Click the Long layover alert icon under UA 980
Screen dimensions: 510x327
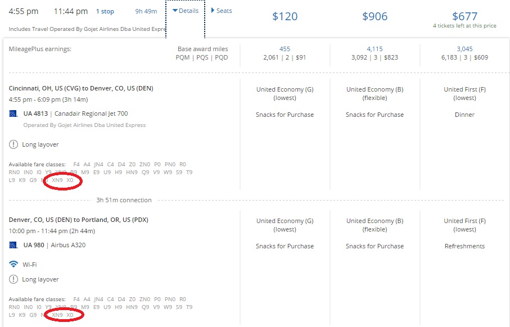(13, 279)
